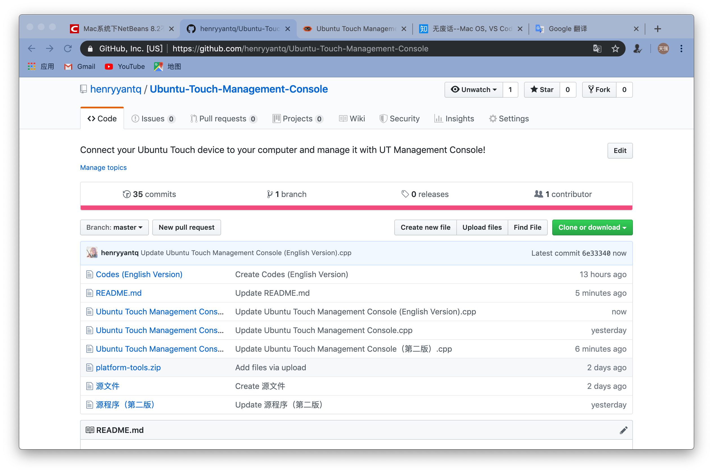Open the Pull requests tab

click(223, 119)
